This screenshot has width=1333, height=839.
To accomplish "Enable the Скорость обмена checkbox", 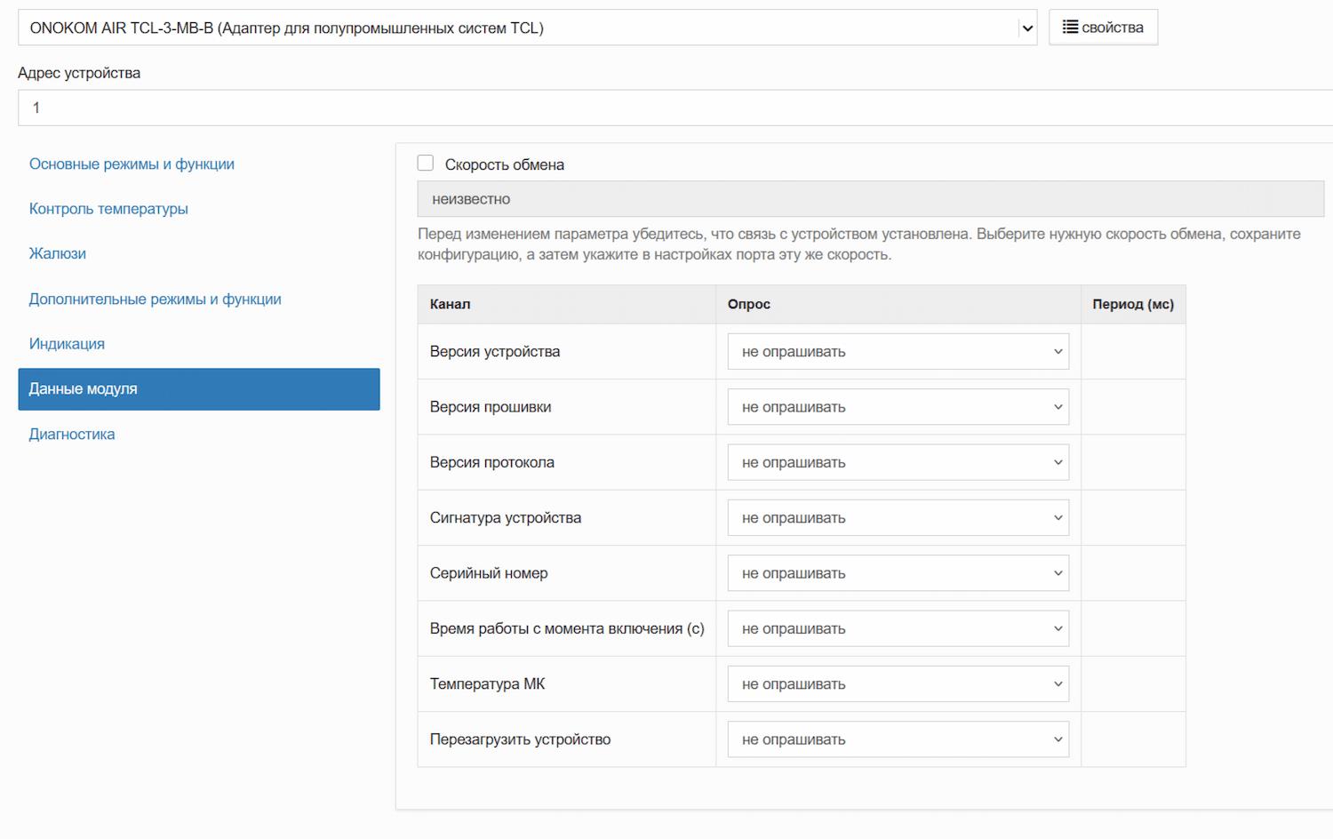I will (x=426, y=164).
